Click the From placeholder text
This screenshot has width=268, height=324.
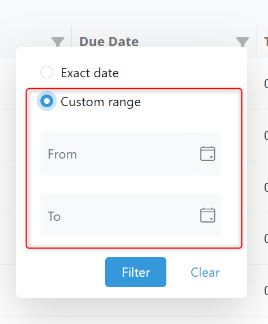click(62, 154)
